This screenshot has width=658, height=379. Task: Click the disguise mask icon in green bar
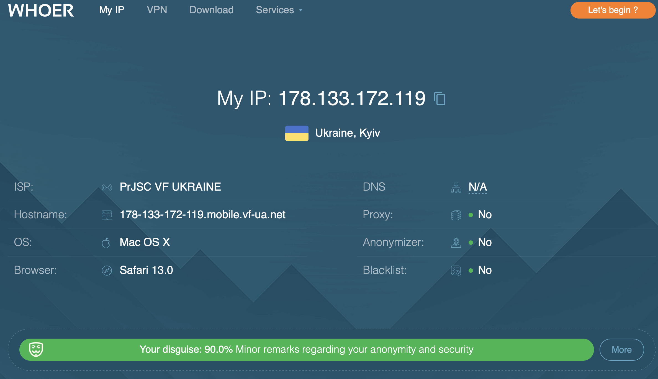[36, 349]
